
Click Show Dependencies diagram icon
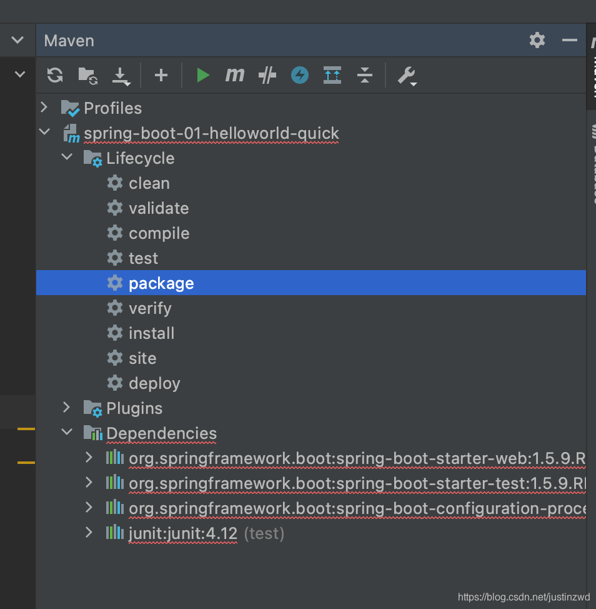[332, 75]
